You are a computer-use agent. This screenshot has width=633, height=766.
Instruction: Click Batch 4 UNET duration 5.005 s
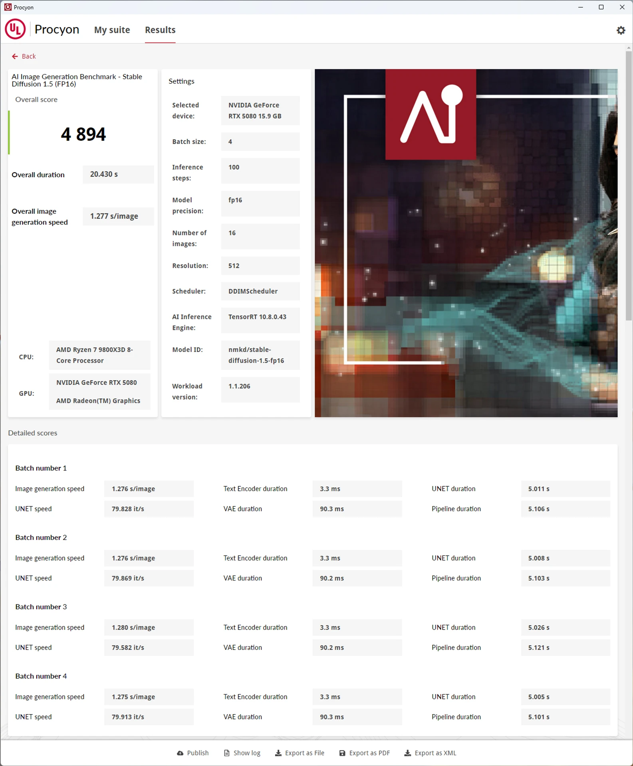pyautogui.click(x=566, y=697)
